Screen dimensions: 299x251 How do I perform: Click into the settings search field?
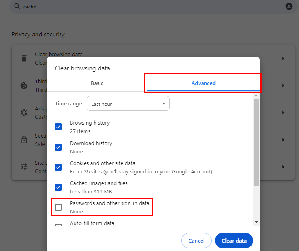(x=150, y=7)
